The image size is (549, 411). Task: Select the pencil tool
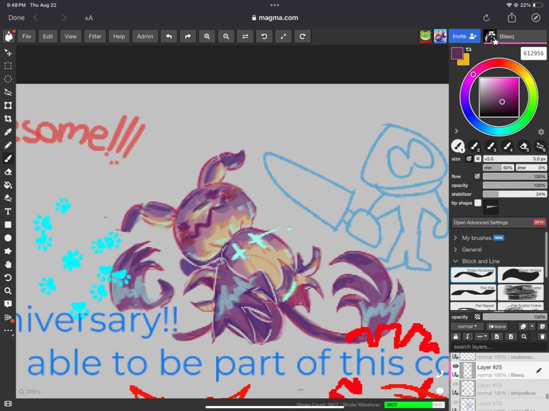[x=8, y=145]
